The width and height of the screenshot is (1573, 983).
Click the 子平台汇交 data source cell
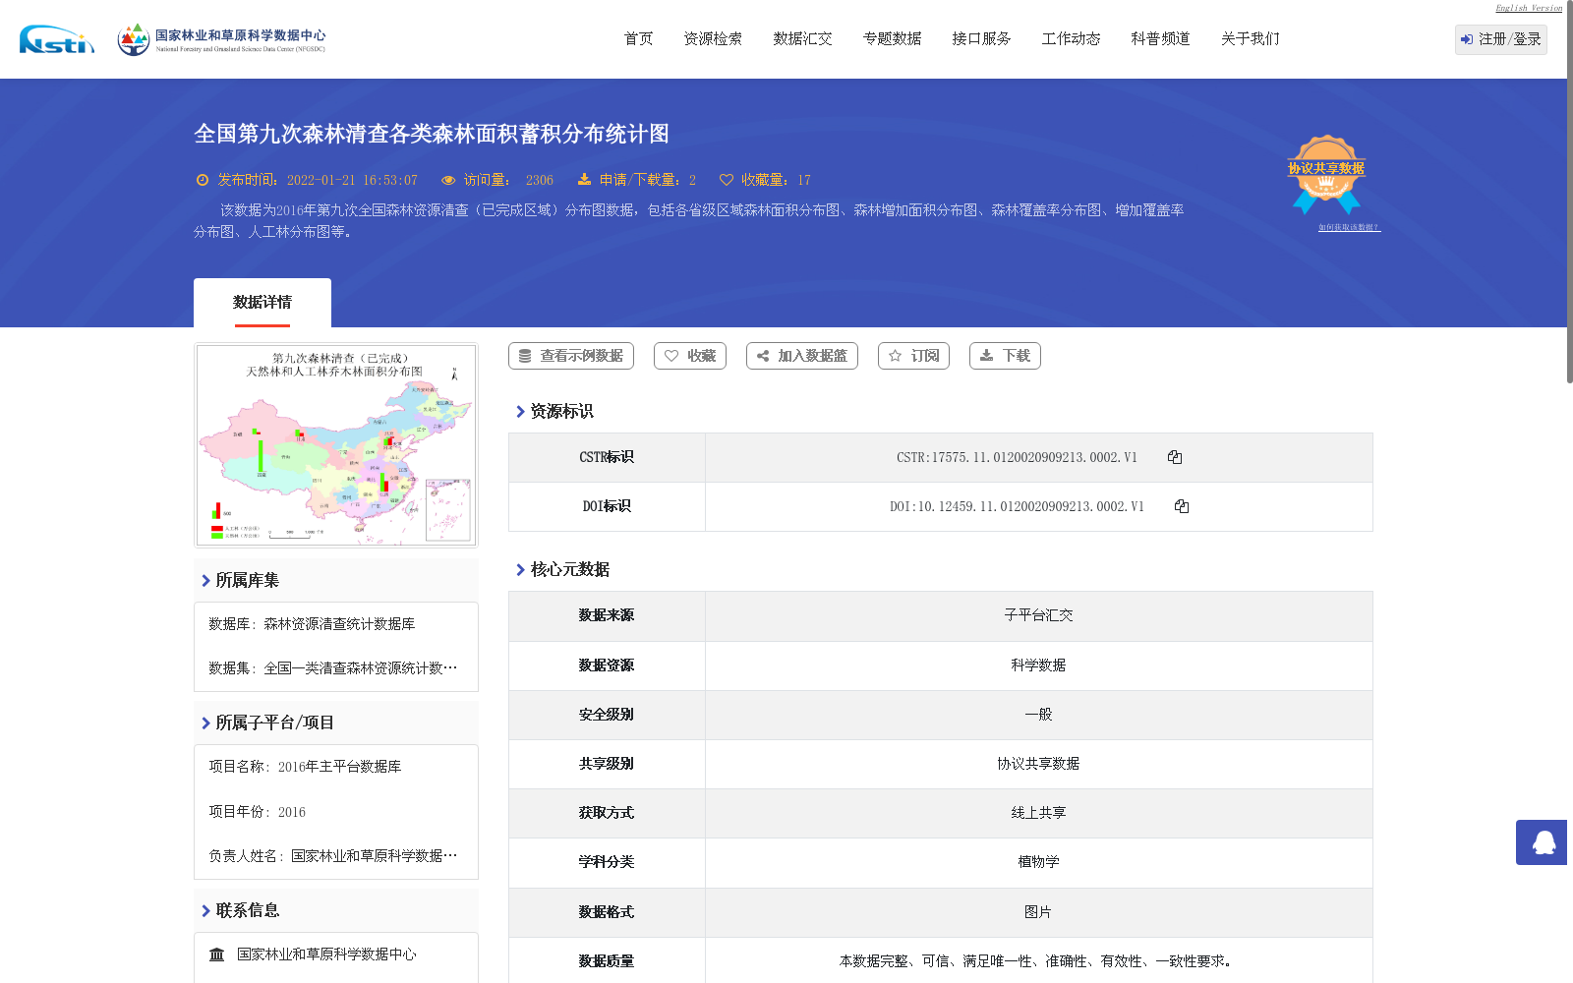(x=1038, y=615)
